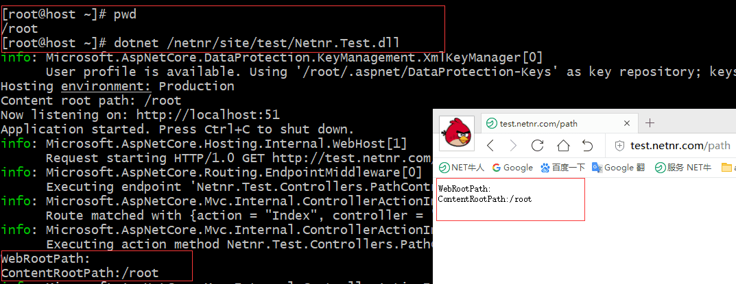The height and width of the screenshot is (284, 736).
Task: Click the WebRootPath line in terminal output
Action: (45, 259)
